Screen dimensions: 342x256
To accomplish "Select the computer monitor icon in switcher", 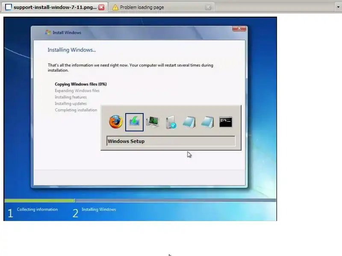I will point(153,122).
